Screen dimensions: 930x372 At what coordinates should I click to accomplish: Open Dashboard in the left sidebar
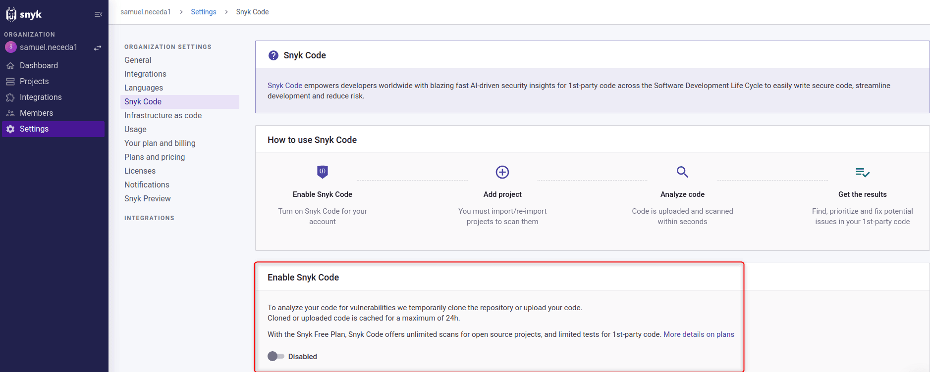click(39, 65)
